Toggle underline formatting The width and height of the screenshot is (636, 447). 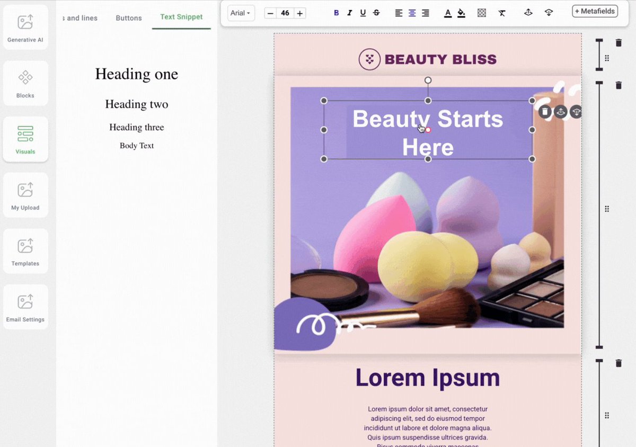pos(363,13)
